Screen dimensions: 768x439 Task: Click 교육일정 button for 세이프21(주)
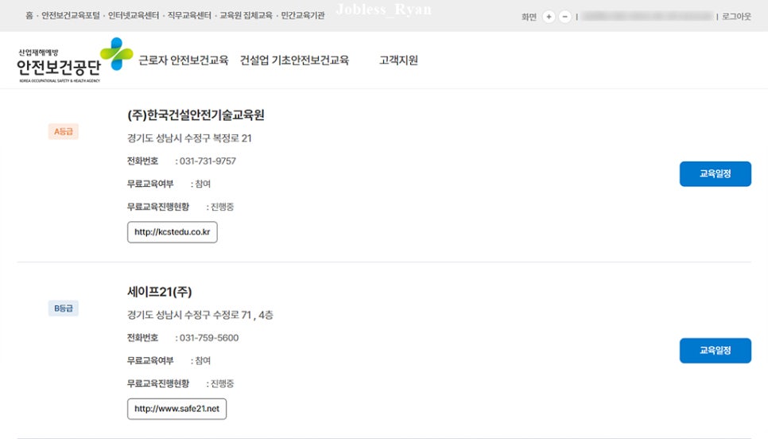tap(715, 351)
